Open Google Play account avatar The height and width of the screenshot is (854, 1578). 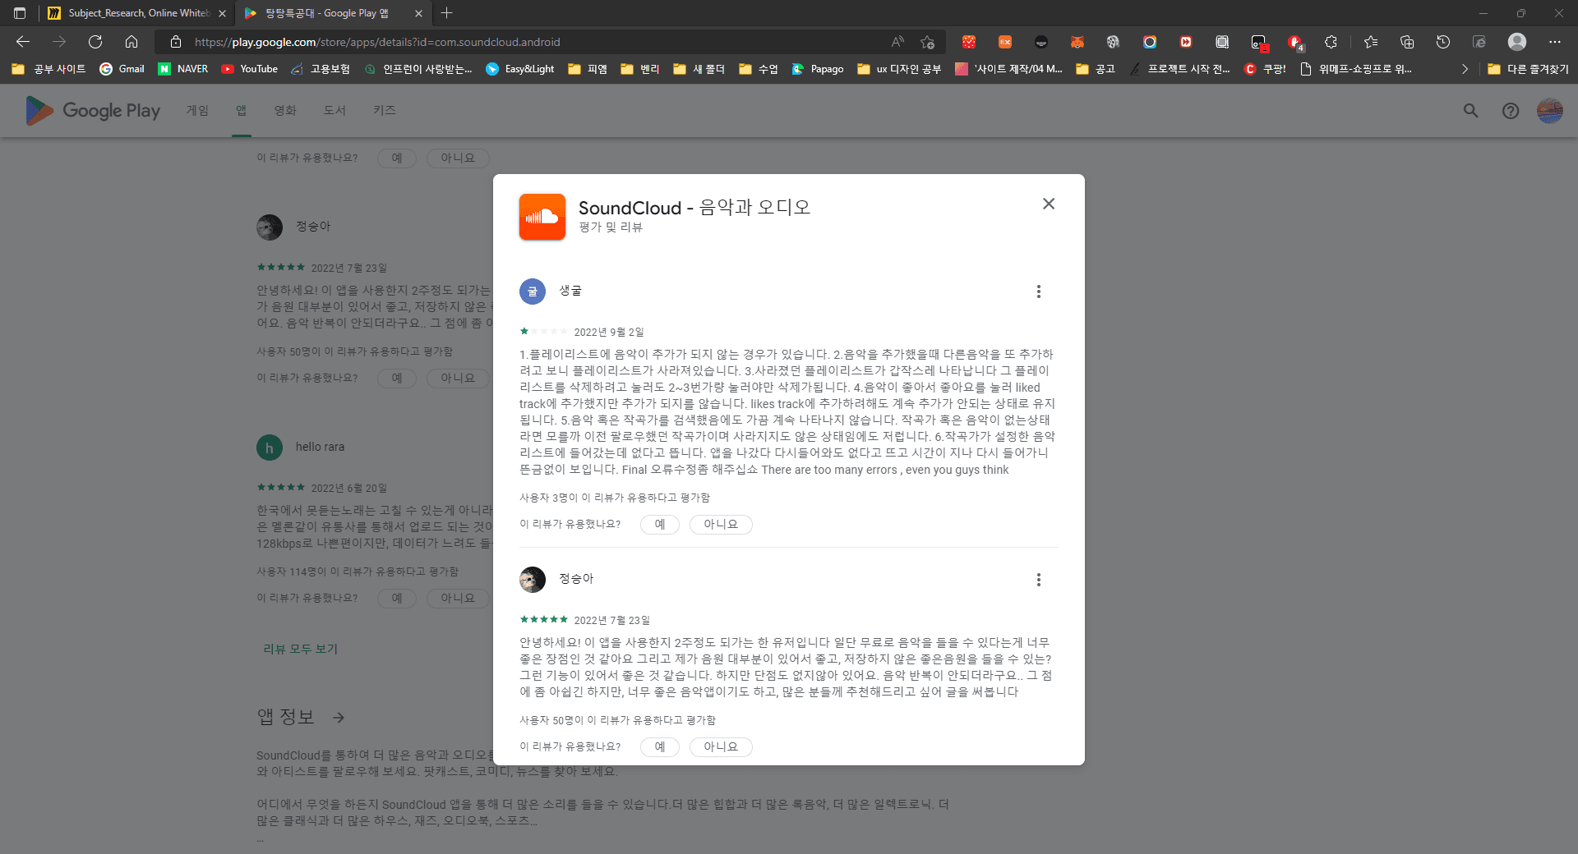(x=1550, y=111)
